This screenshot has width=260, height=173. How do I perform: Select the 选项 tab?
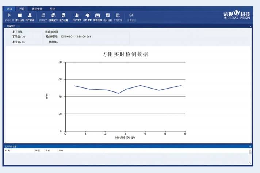[9, 9]
